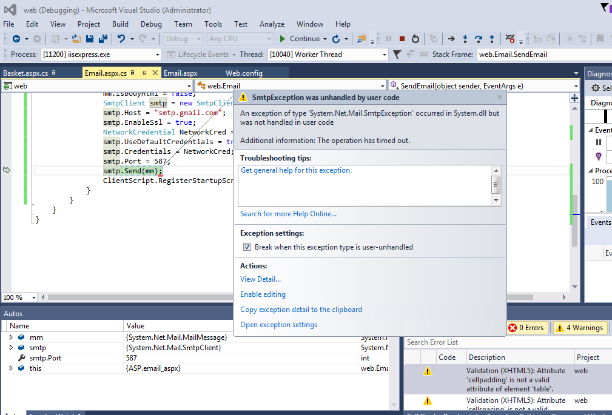Click the pause icon in Events
Viewport: 612px width, 415px height.
coord(598,142)
